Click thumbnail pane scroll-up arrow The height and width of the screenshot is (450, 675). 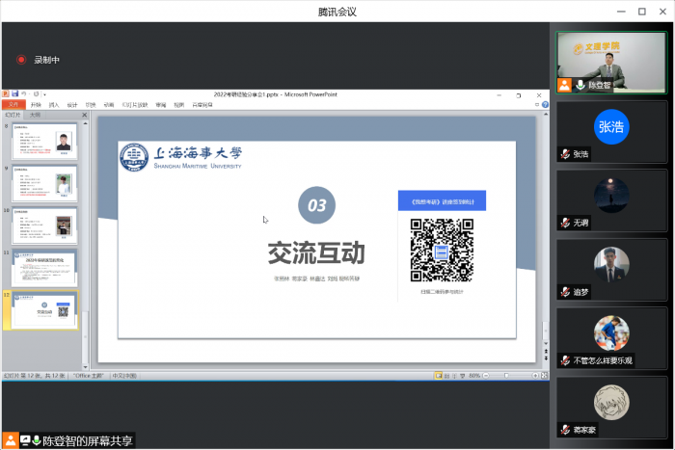click(85, 123)
